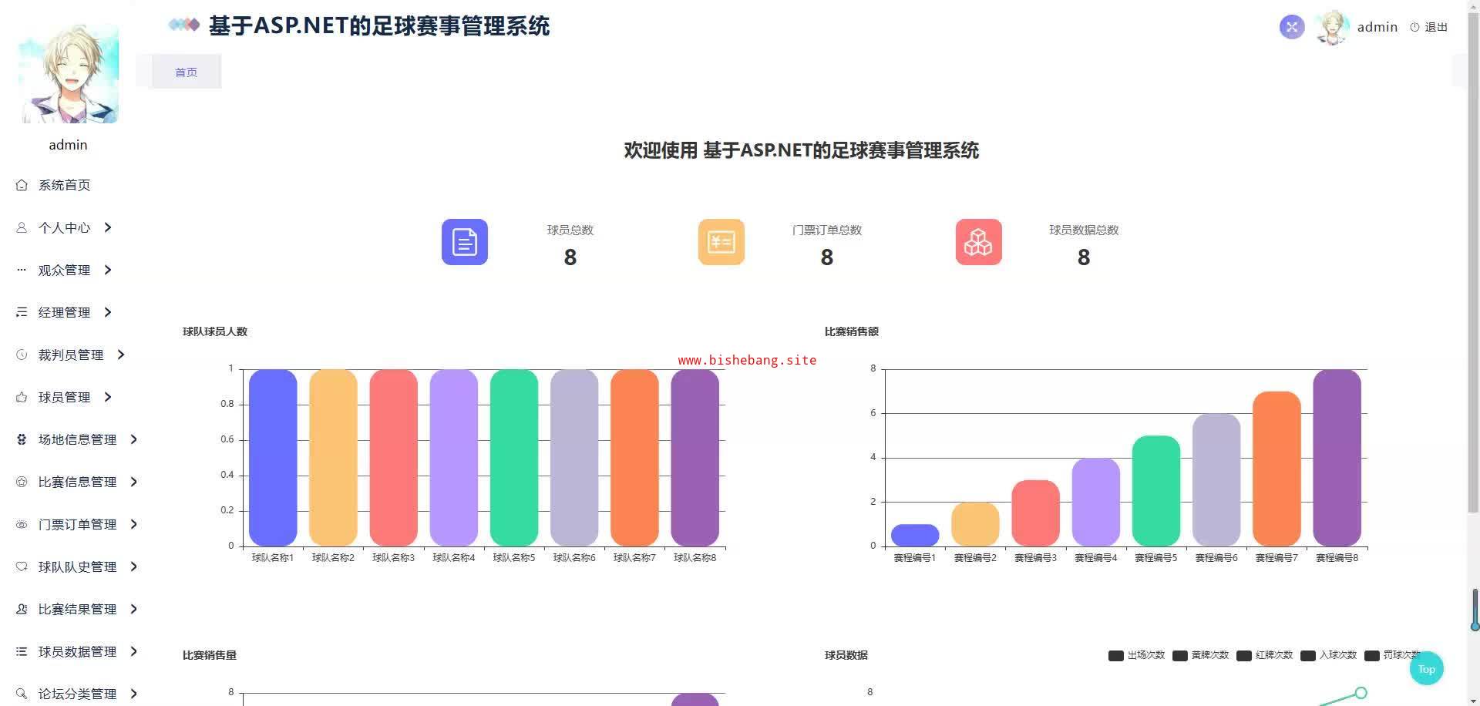The height and width of the screenshot is (706, 1480).
Task: Click the dots icon beside 观众管理
Action: click(x=22, y=270)
